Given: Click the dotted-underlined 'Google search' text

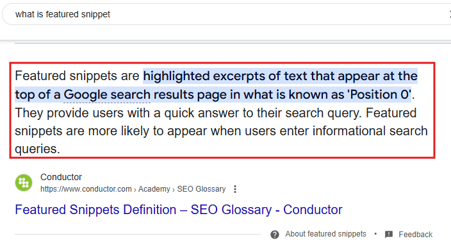Looking at the screenshot, I should 107,95.
